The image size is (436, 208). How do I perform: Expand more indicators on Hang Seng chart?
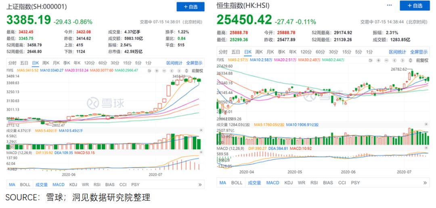coord(425,183)
